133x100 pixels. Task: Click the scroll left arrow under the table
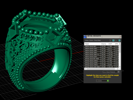[85, 69]
